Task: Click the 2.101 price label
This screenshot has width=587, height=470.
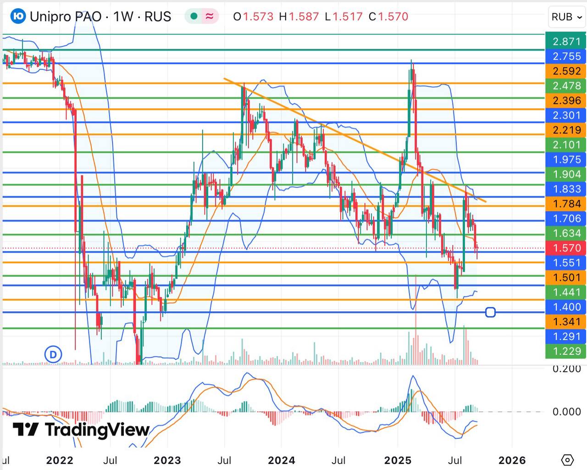Action: pos(566,145)
